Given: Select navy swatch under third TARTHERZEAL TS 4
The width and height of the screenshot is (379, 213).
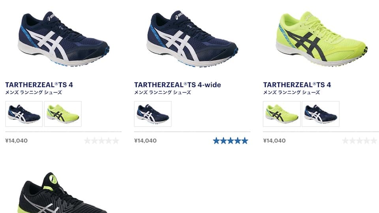Looking at the screenshot, I should click(321, 114).
